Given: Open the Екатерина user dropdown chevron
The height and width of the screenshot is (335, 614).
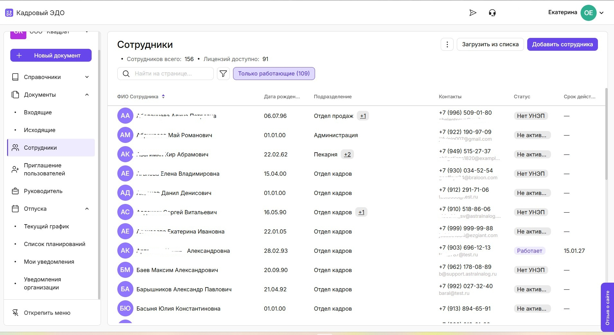Looking at the screenshot, I should pos(601,13).
